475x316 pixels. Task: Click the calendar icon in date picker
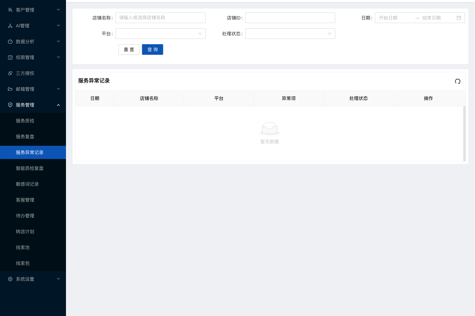click(459, 18)
